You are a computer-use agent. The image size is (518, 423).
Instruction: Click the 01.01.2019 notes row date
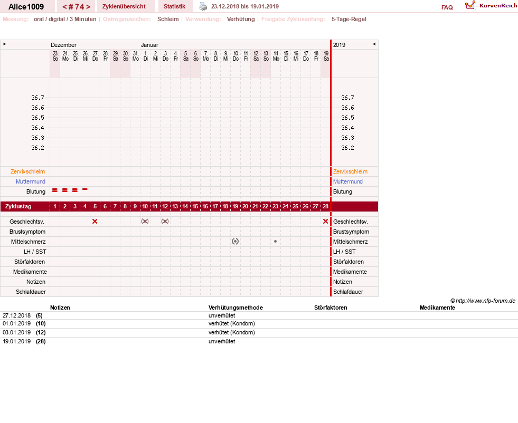click(16, 323)
